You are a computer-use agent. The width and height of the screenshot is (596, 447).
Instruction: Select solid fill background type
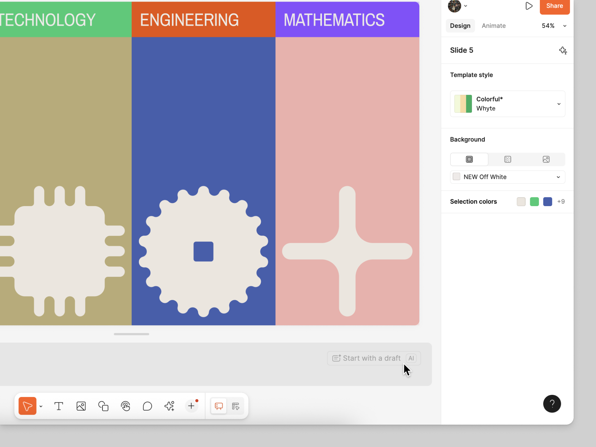(x=469, y=159)
